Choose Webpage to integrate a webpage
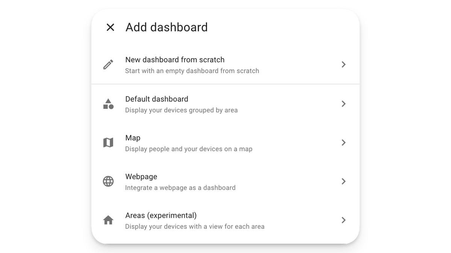451x253 pixels. point(141,176)
